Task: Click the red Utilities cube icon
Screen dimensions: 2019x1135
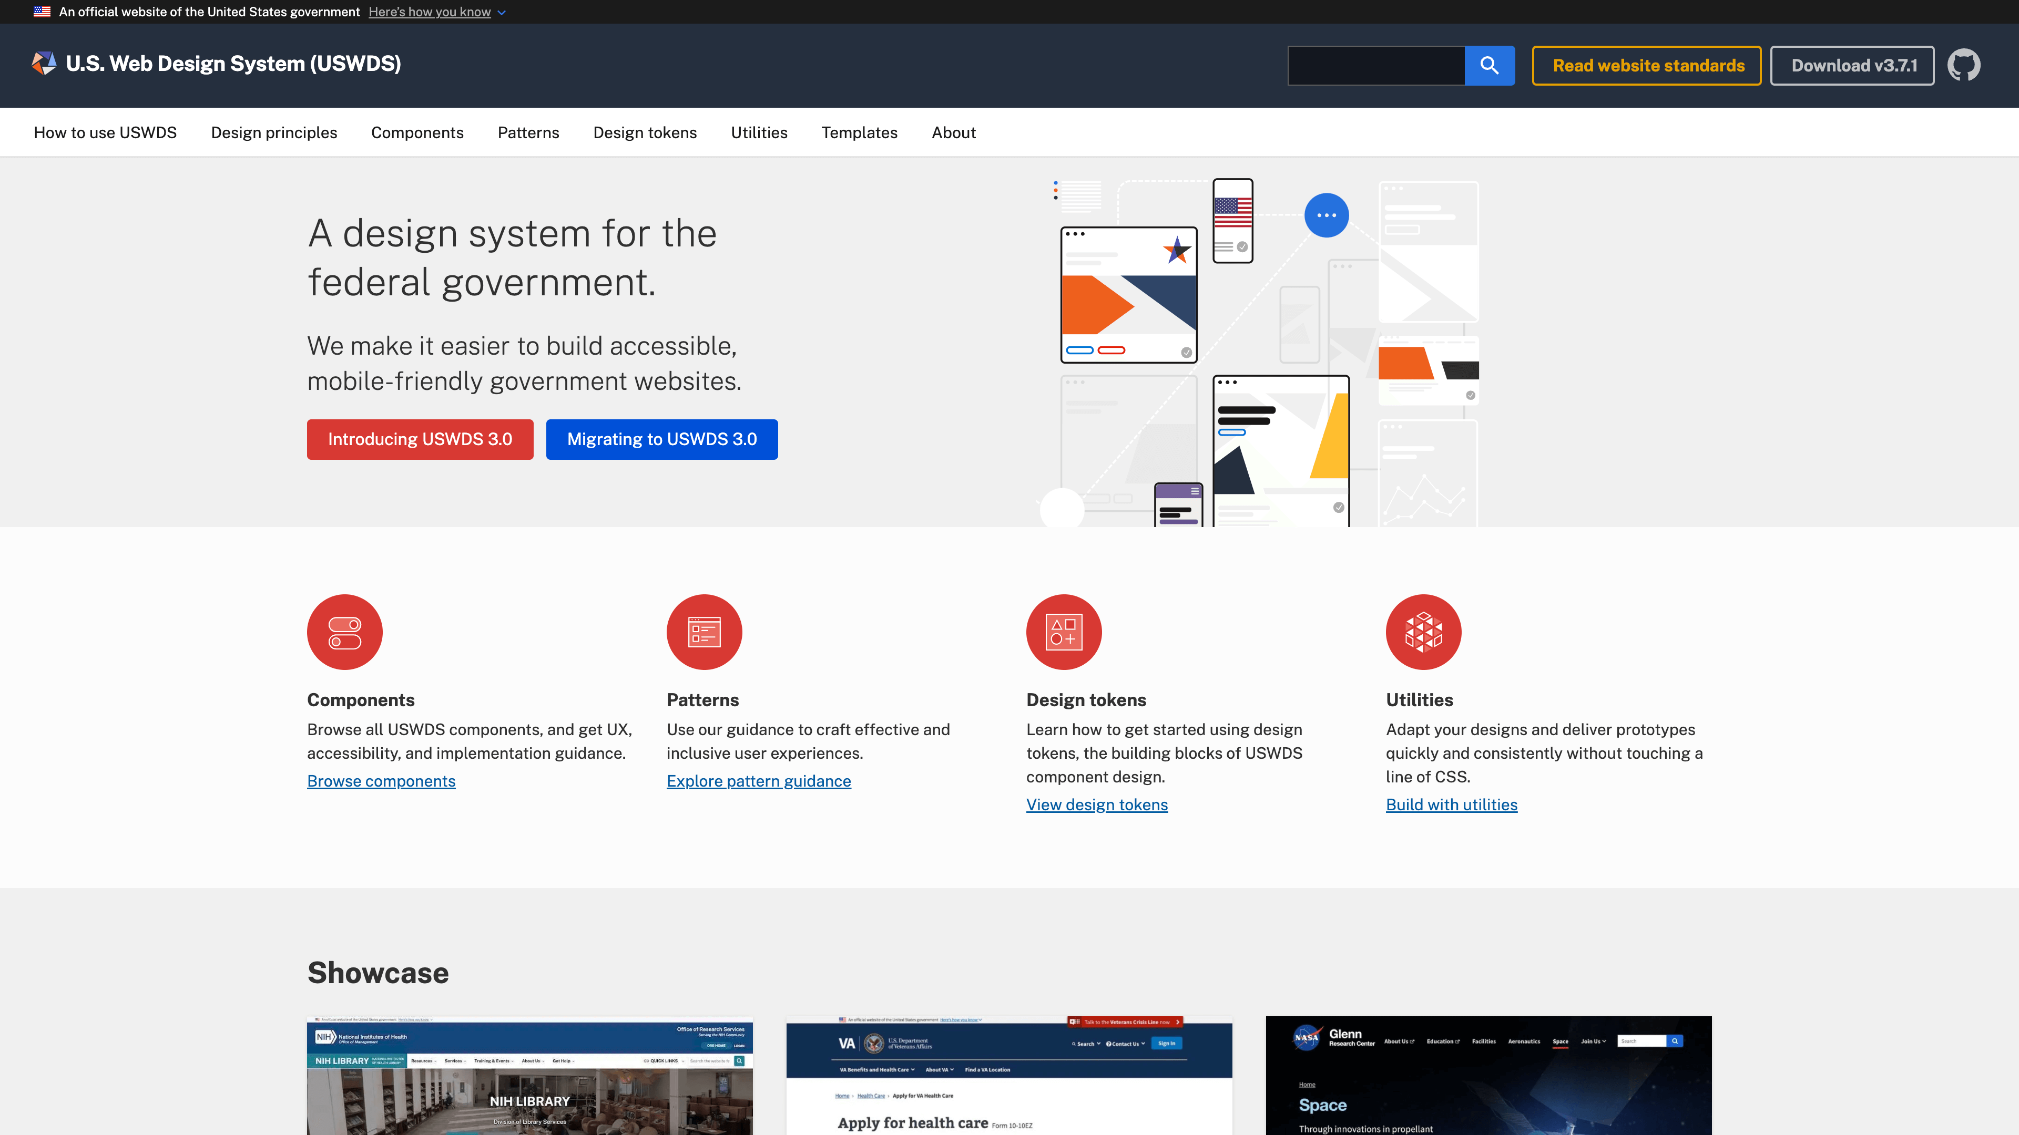Action: (x=1423, y=632)
